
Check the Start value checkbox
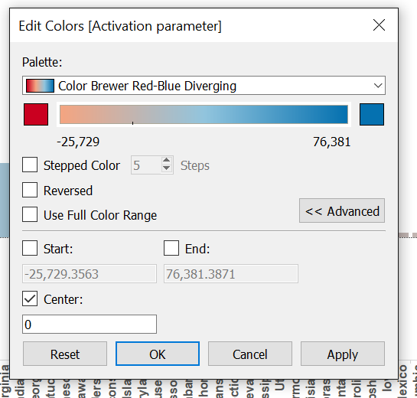(30, 248)
